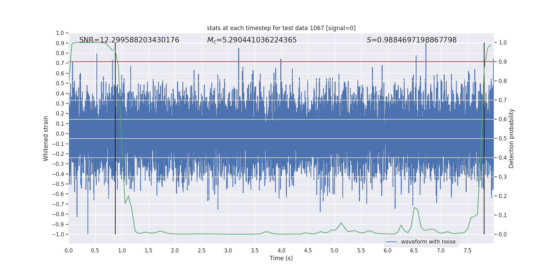
Task: Click the green curve peak near 6.5 seconds
Action: tap(414, 208)
